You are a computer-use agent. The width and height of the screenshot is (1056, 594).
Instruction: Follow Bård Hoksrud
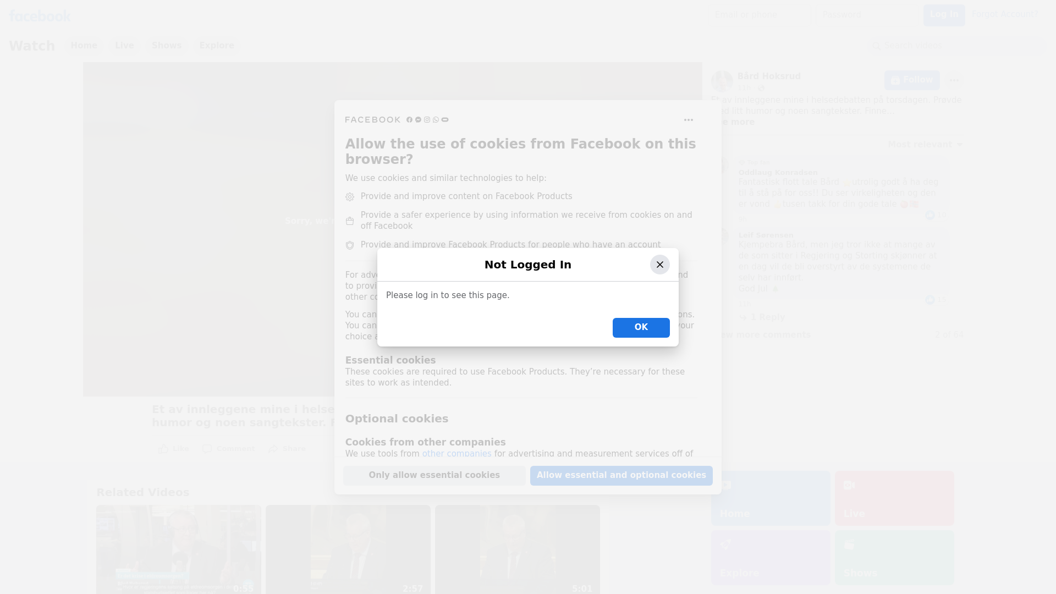tap(912, 80)
